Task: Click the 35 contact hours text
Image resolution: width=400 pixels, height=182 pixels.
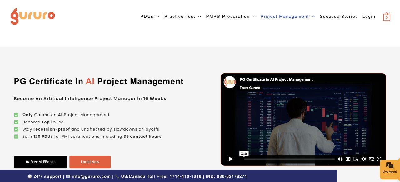Action: 142,136
